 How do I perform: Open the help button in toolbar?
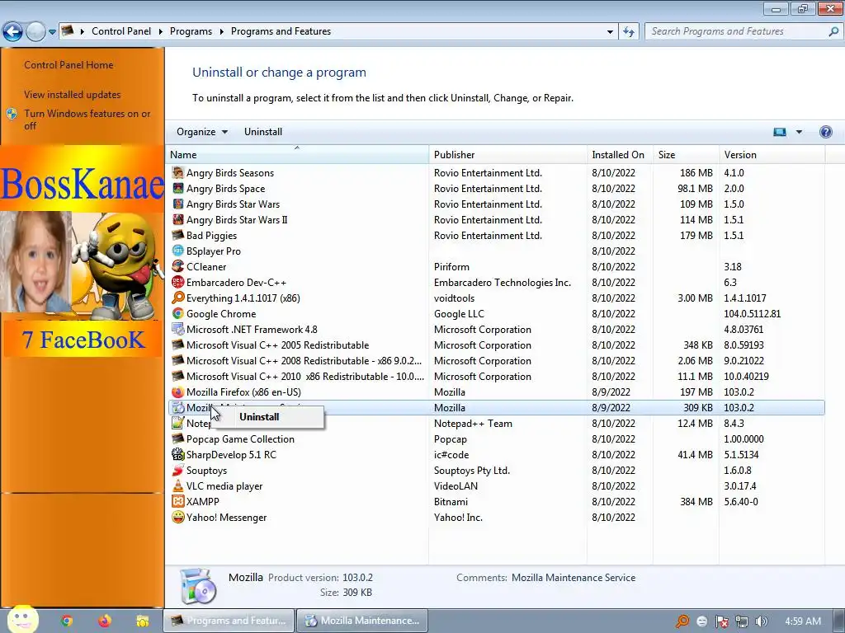(825, 132)
